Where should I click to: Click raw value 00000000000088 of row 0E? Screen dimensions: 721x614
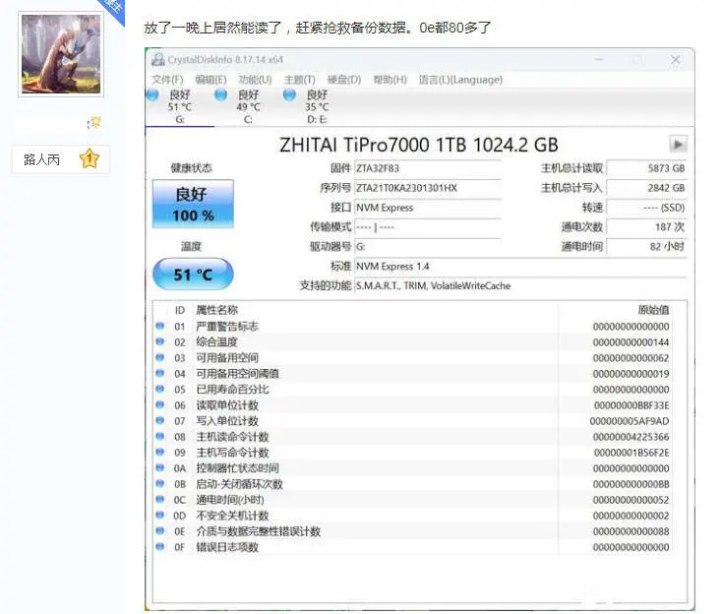coord(631,531)
